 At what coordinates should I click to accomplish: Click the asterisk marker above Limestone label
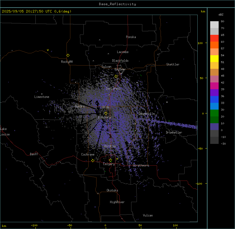point(42,94)
